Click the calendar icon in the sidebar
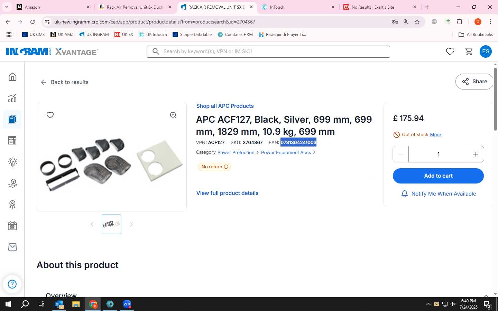The height and width of the screenshot is (311, 498). coord(12,226)
